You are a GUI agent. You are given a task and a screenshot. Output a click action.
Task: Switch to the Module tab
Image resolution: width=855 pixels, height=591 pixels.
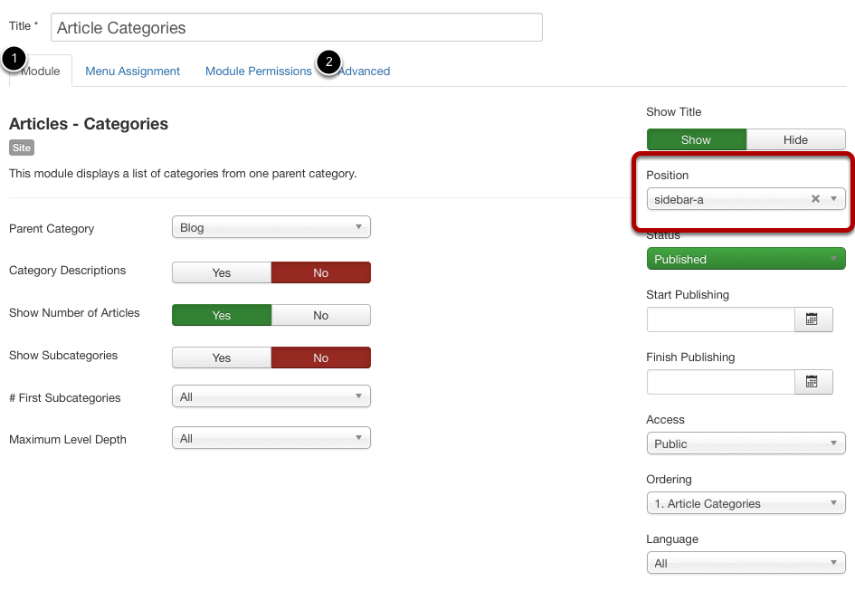coord(41,71)
